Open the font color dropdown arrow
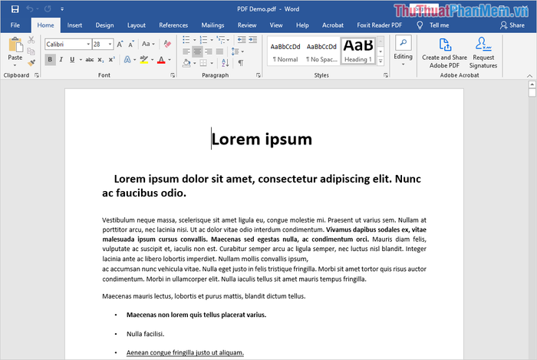Image resolution: width=537 pixels, height=360 pixels. click(170, 60)
